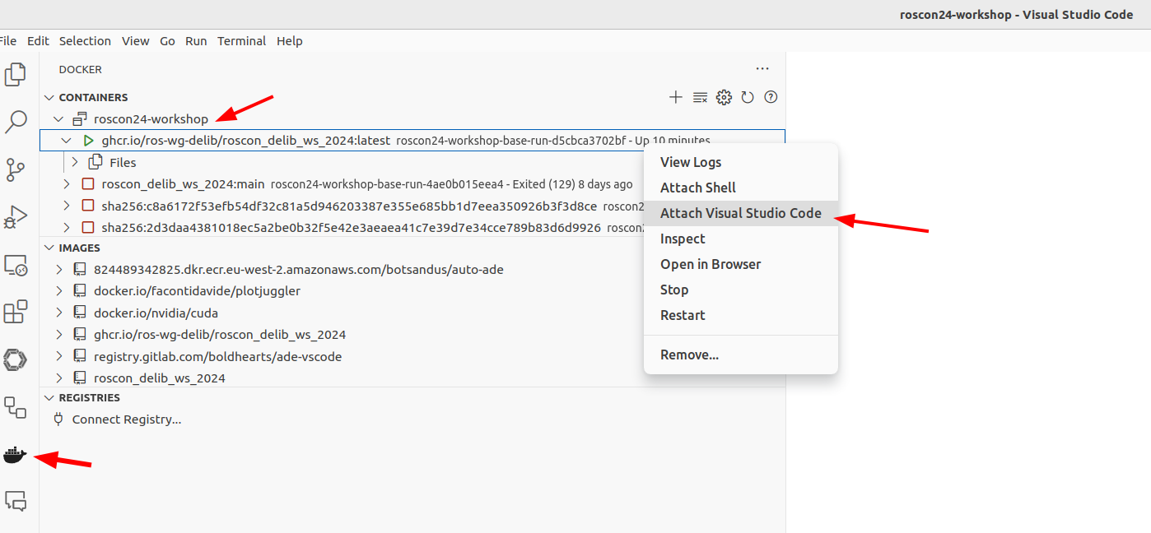Open the Go menu

point(167,41)
